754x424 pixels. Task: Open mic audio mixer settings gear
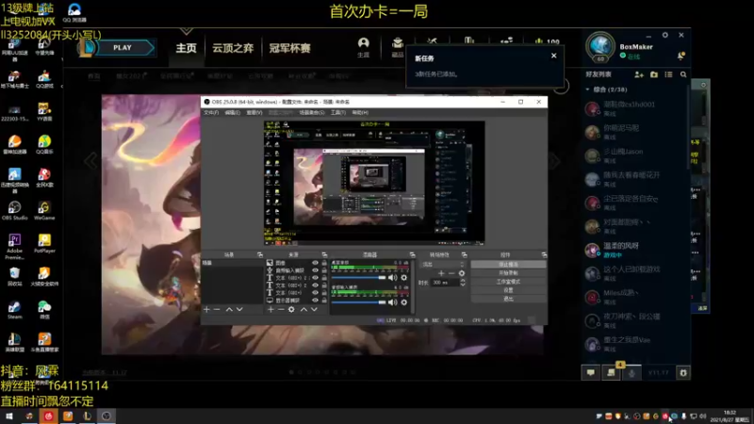404,302
